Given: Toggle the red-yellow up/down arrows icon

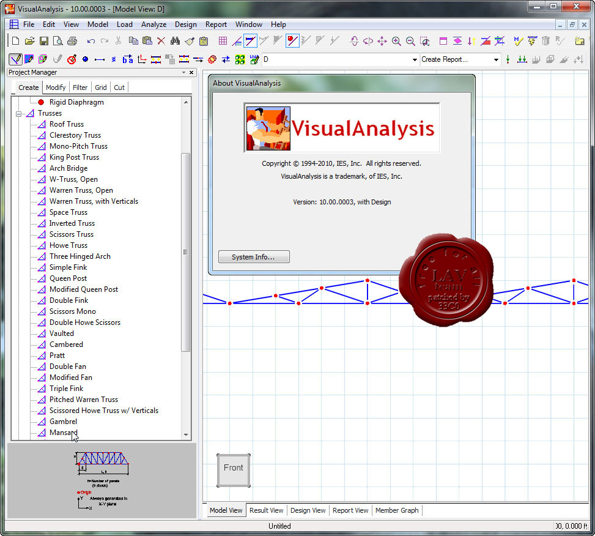Looking at the screenshot, I should click(x=471, y=41).
